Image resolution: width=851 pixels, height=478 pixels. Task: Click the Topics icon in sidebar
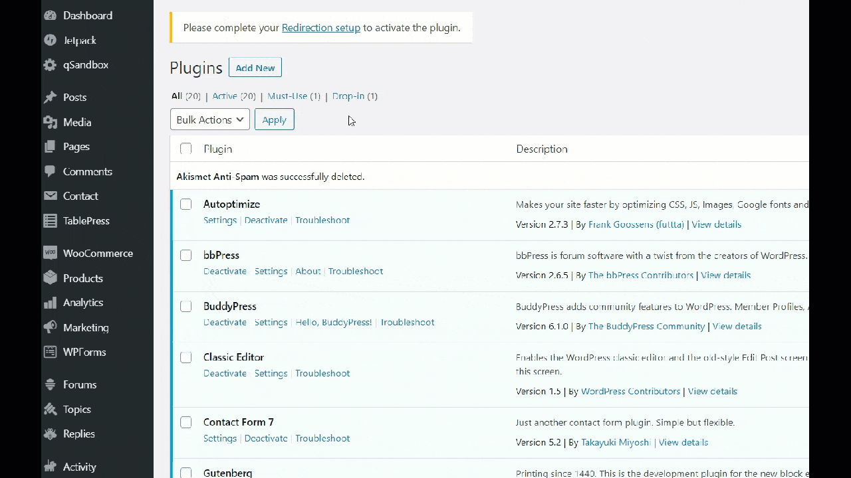[x=50, y=410]
